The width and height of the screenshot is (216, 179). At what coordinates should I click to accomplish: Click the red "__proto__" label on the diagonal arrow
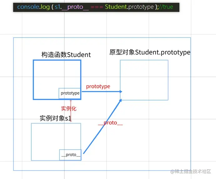click(110, 123)
